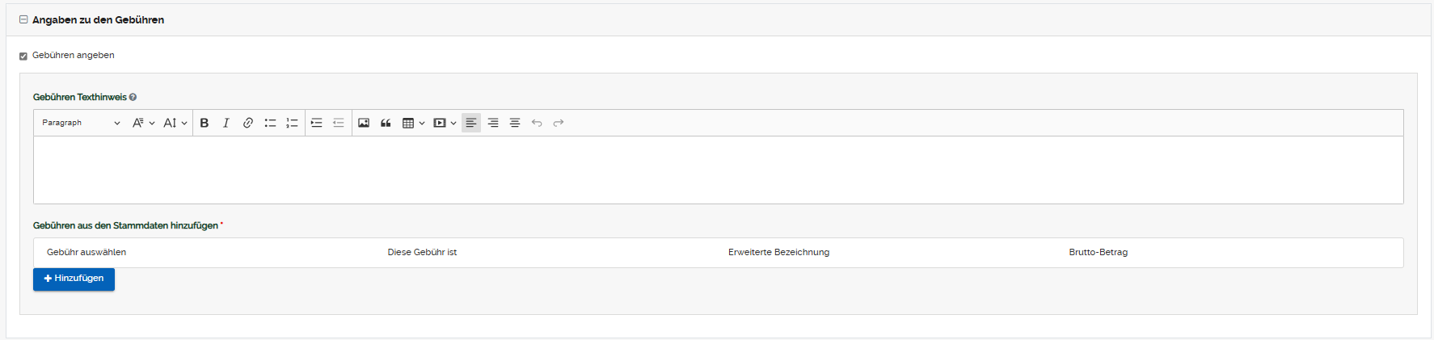Align text to the right
1434x340 pixels.
(x=493, y=123)
